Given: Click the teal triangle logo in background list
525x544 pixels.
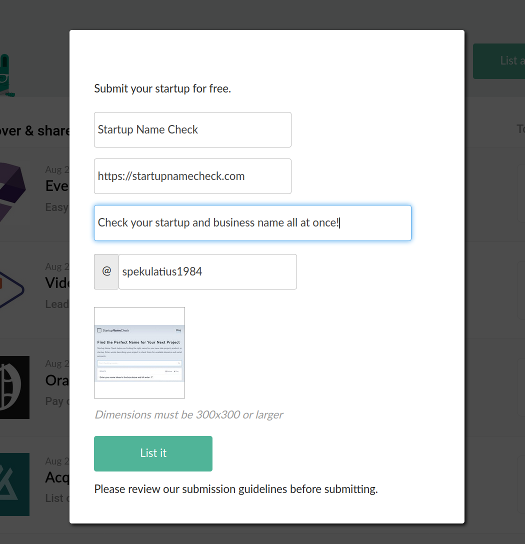Looking at the screenshot, I should pos(14,484).
